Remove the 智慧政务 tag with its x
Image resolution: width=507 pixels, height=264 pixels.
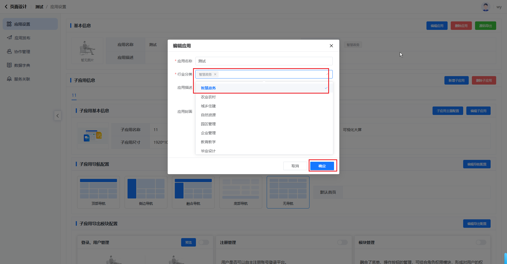(215, 74)
